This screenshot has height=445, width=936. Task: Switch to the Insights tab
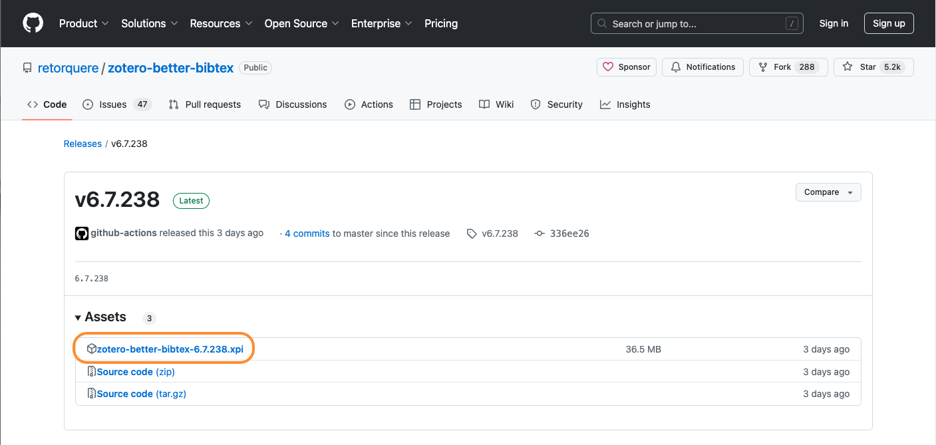point(625,104)
